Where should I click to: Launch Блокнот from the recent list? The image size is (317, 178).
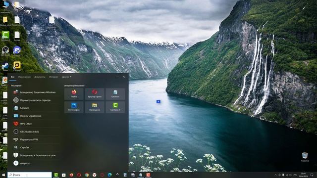pos(35,108)
